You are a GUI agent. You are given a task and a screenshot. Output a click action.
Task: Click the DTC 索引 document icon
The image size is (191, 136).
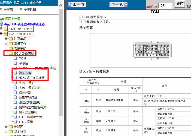(15, 122)
